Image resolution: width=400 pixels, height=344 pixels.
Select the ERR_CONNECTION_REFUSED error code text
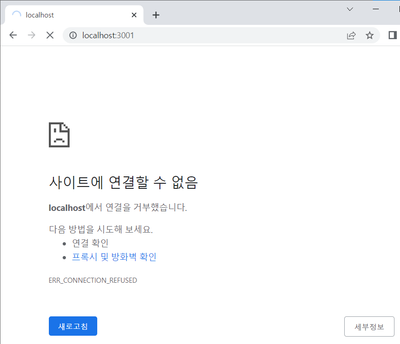tap(93, 280)
